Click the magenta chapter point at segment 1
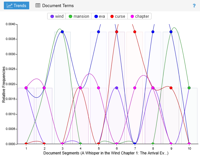Image resolution: width=200 pixels, height=157 pixels. coord(26,88)
